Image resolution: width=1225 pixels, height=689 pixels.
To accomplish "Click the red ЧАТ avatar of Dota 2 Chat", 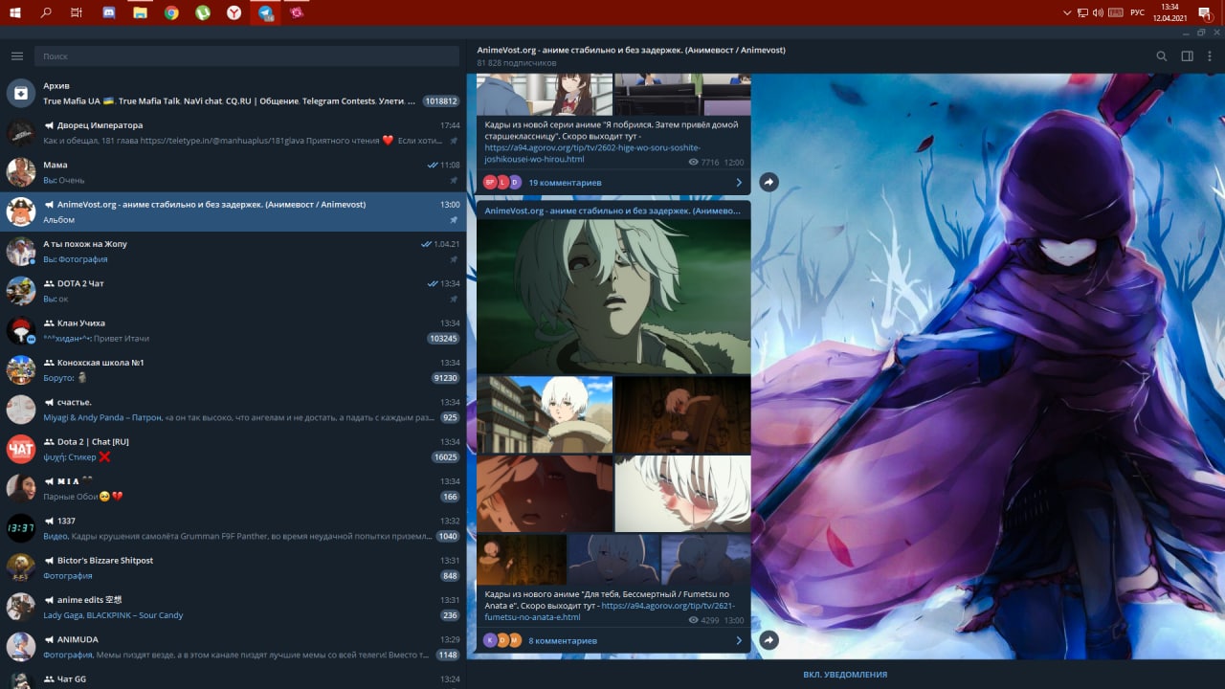I will (x=21, y=449).
